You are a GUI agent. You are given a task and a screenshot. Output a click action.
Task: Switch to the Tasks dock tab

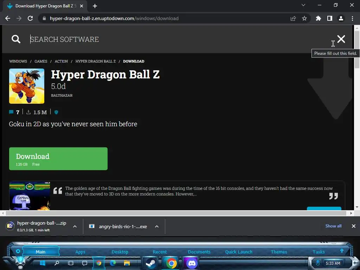319,252
